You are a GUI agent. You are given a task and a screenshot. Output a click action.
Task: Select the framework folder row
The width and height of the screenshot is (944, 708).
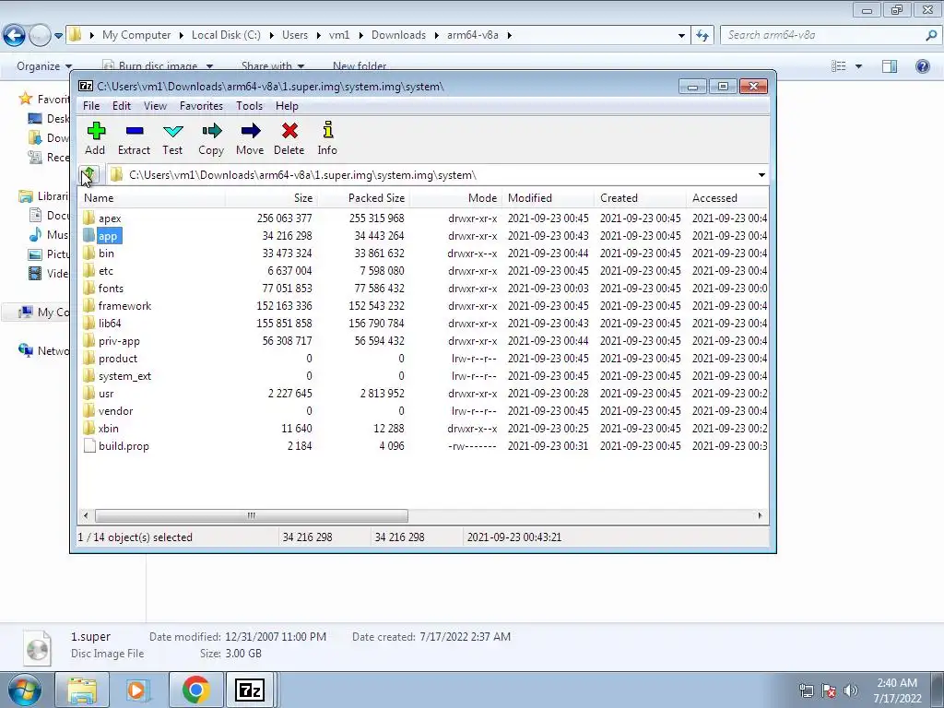pos(423,306)
